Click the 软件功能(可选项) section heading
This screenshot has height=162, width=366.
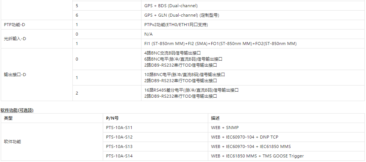pyautogui.click(x=17, y=110)
